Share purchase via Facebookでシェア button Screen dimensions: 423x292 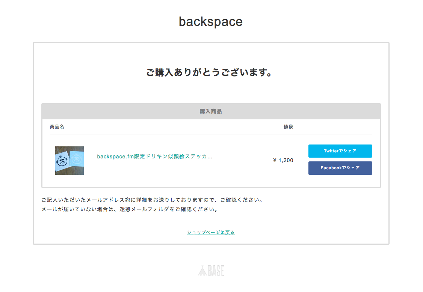(x=340, y=168)
